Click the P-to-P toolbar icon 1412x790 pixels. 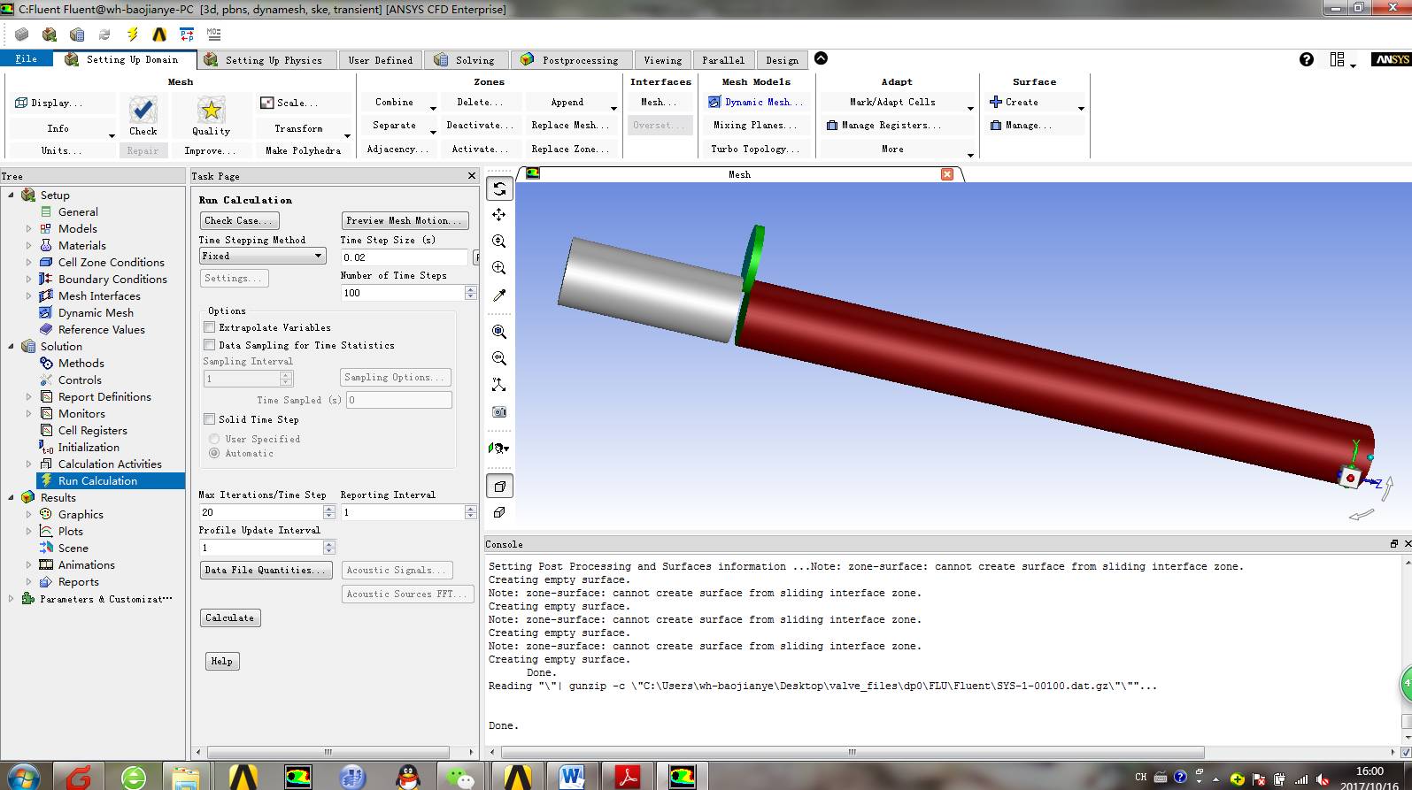point(187,35)
